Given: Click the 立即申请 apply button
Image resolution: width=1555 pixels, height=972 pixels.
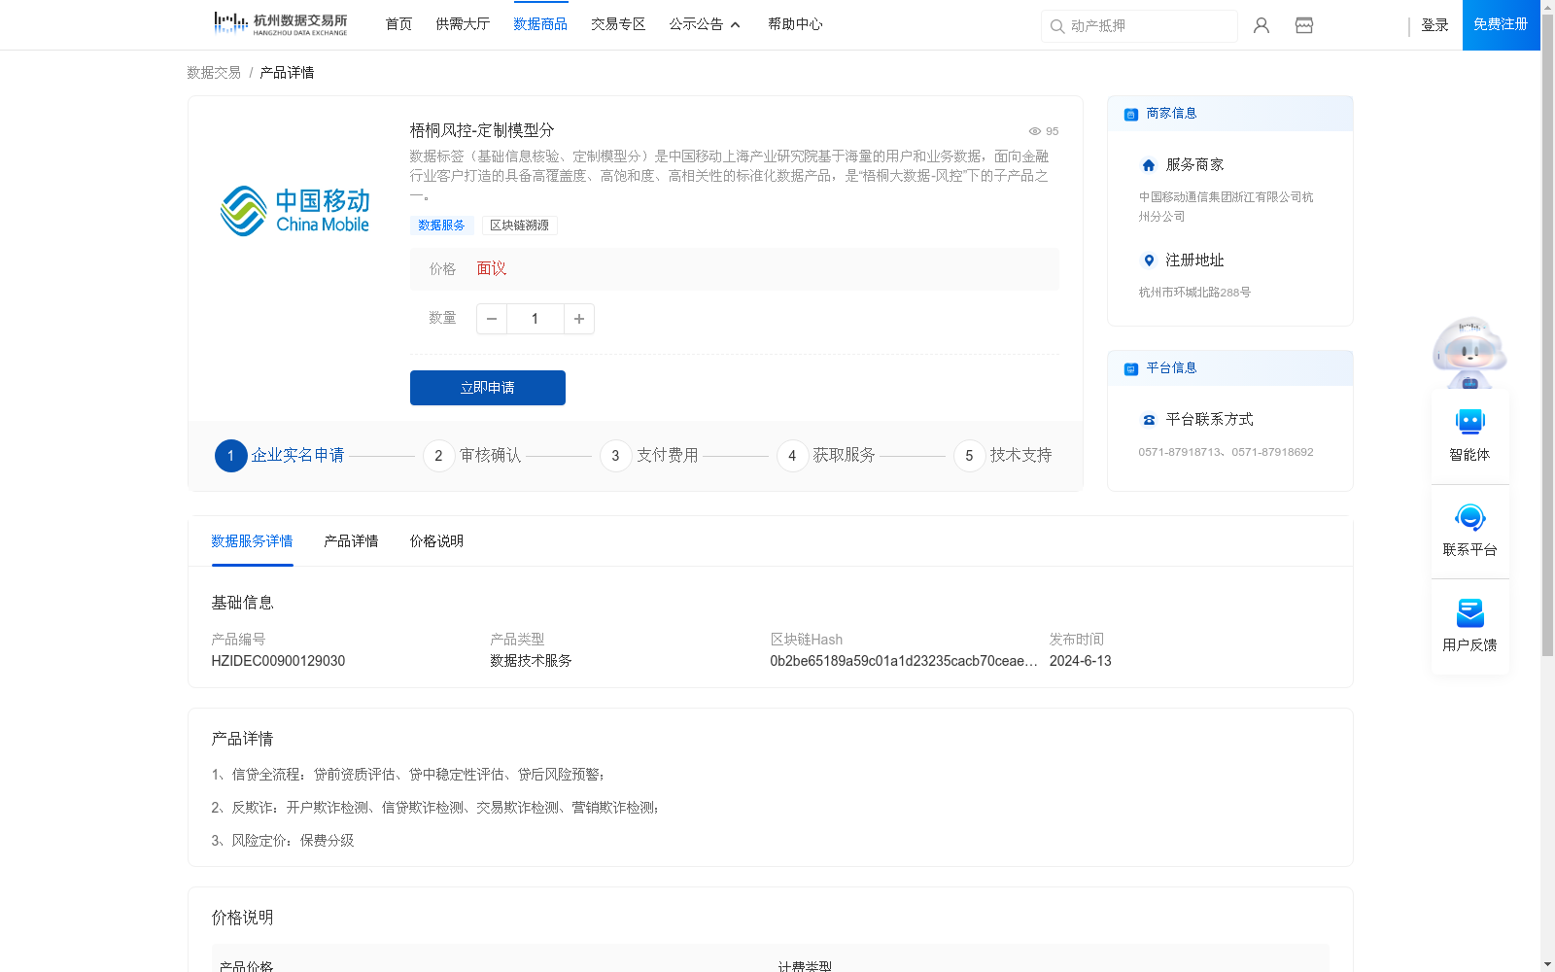Looking at the screenshot, I should pyautogui.click(x=488, y=388).
